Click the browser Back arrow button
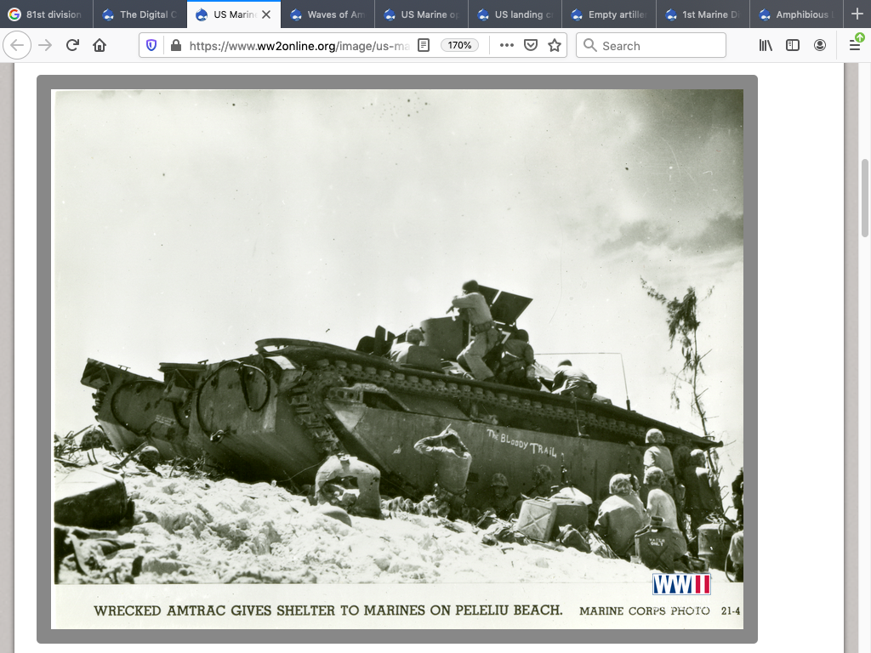 [x=17, y=45]
